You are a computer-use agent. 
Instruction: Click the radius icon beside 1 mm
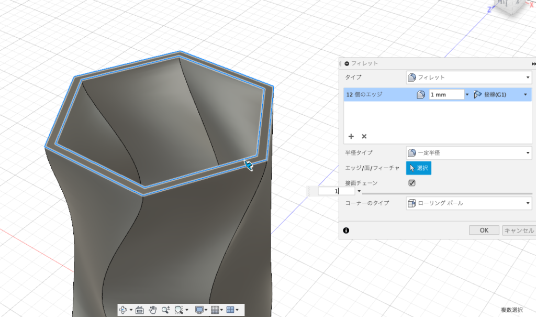click(421, 94)
